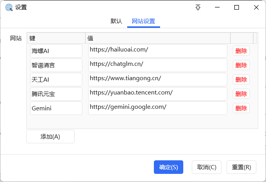Viewport: 266px width, 182px height.
Task: Delete the 腾讯元宝 row with 删除
Action: click(x=241, y=94)
